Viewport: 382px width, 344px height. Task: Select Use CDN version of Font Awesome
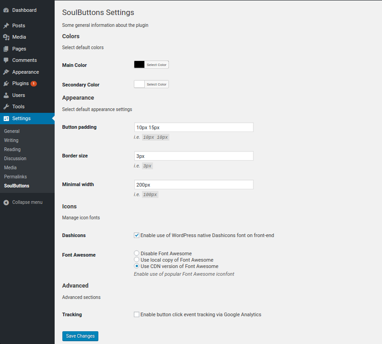pos(137,266)
